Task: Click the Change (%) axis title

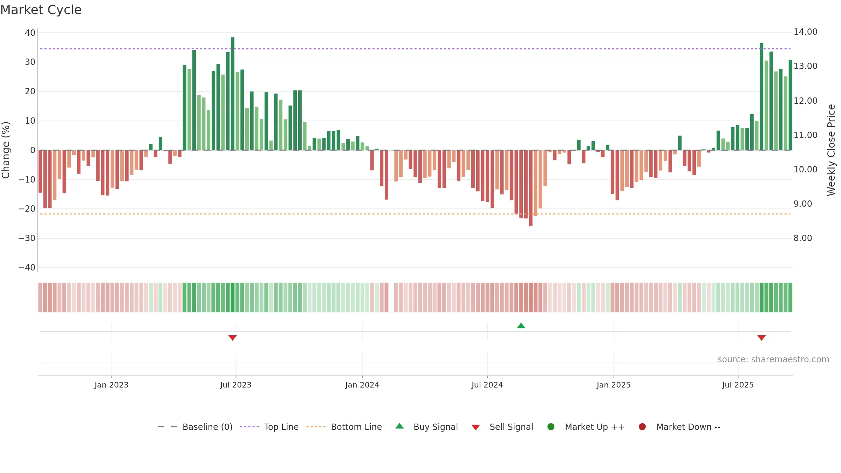Action: (6, 150)
